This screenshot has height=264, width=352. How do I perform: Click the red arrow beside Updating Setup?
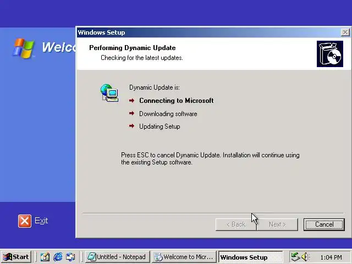132,126
